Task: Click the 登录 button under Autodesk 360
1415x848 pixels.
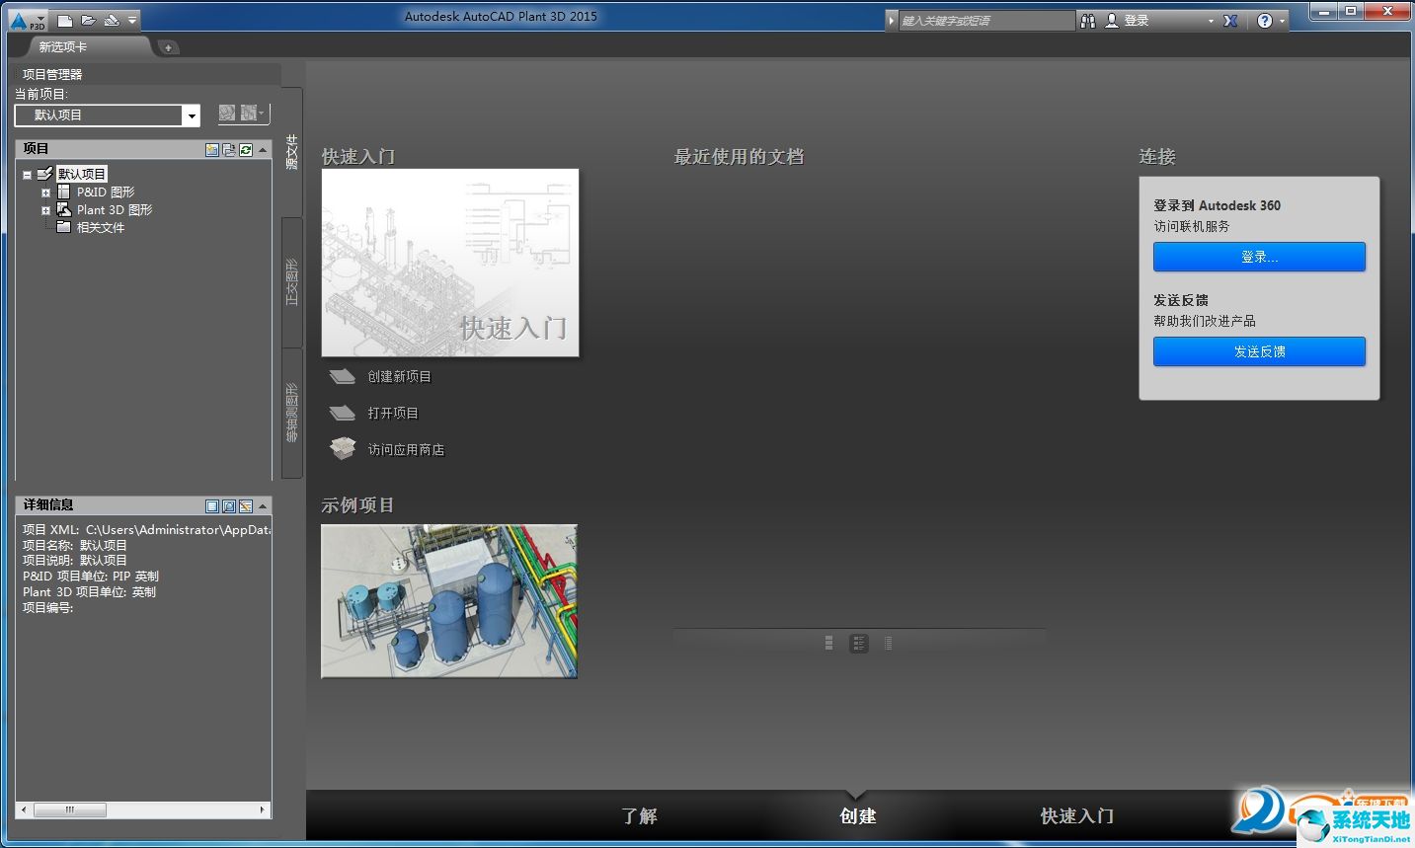Action: [1258, 257]
